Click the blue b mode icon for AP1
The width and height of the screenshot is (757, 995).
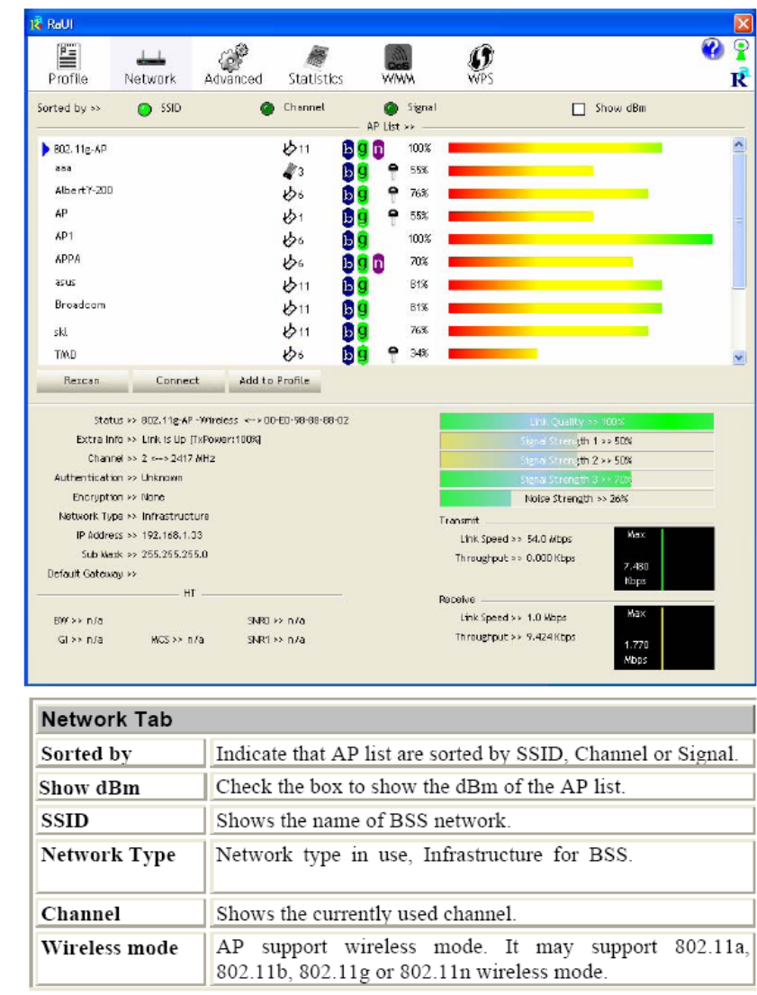pos(347,240)
